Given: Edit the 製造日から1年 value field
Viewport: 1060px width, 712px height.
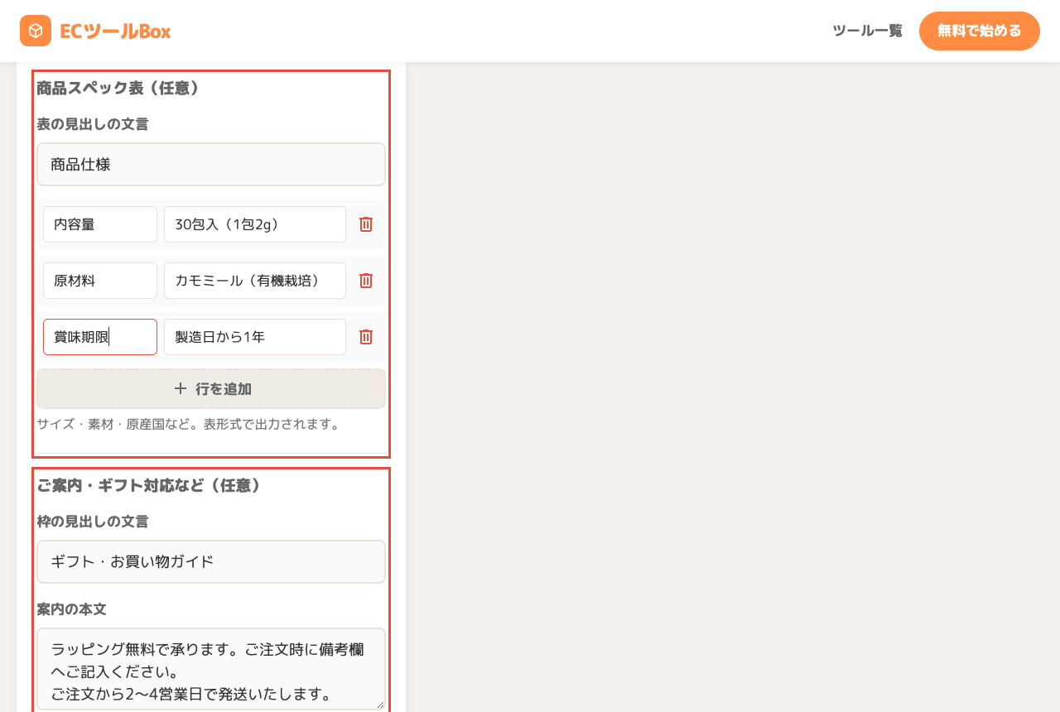Looking at the screenshot, I should tap(255, 337).
